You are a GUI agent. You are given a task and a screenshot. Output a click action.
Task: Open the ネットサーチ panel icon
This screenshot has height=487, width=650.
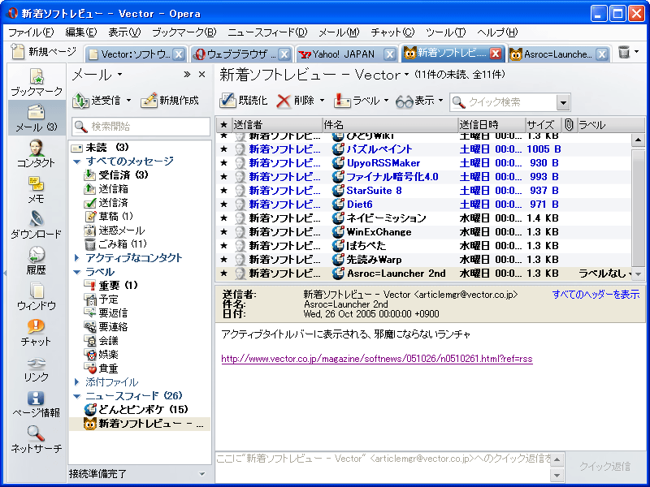pos(36,433)
